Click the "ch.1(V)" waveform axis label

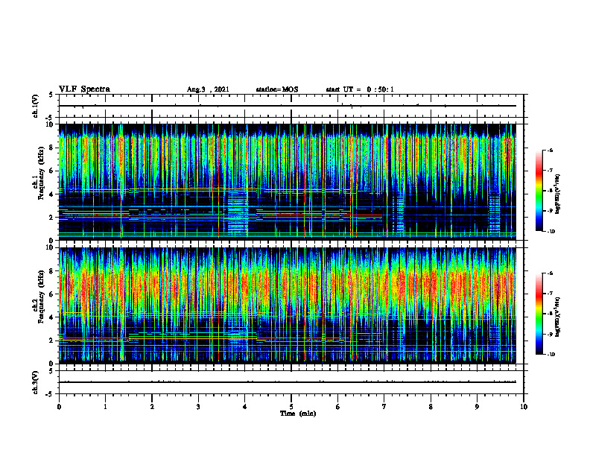[x=35, y=106]
